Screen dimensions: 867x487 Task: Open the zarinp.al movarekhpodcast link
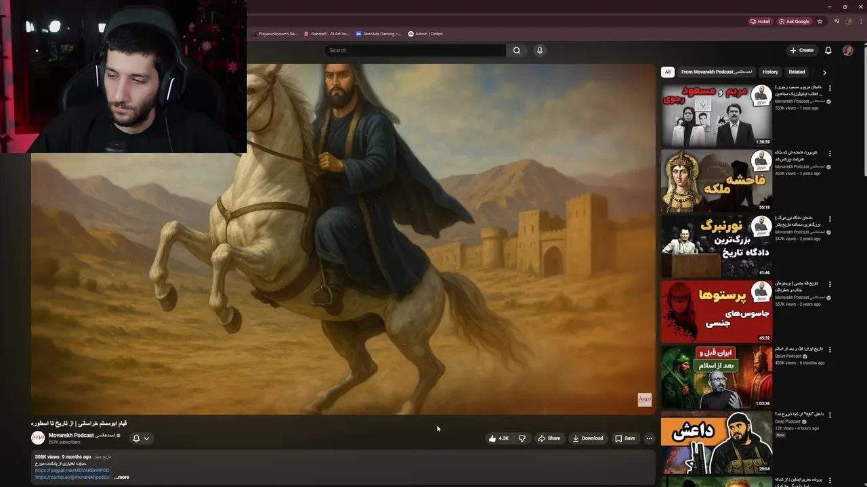tap(73, 477)
